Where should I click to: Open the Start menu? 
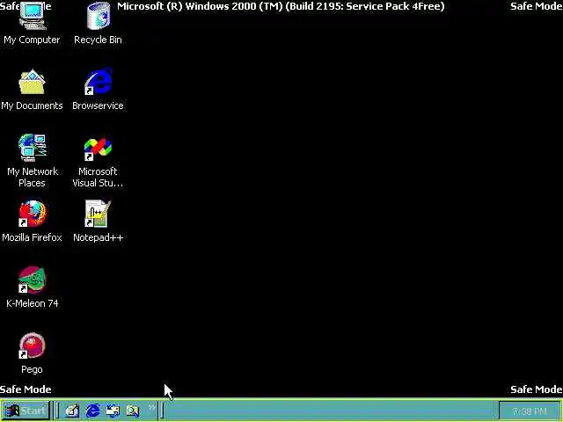(26, 411)
